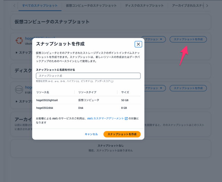Click the リソースタイプ column header
222x182 pixels.
pos(87,92)
